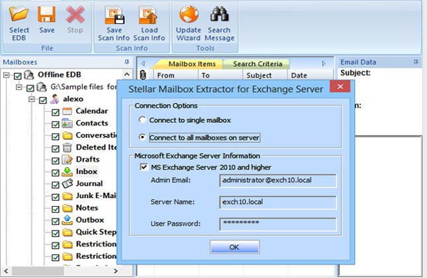Uncheck the Outbox folder checkbox

coord(56,221)
